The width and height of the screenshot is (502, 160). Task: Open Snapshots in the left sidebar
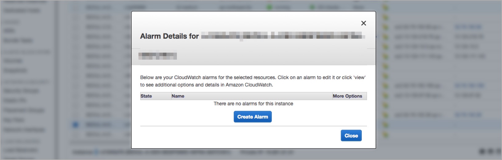tap(15, 70)
